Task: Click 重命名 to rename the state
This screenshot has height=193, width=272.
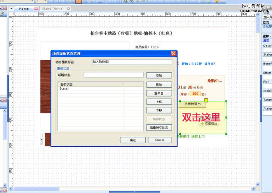Action: tap(159, 93)
